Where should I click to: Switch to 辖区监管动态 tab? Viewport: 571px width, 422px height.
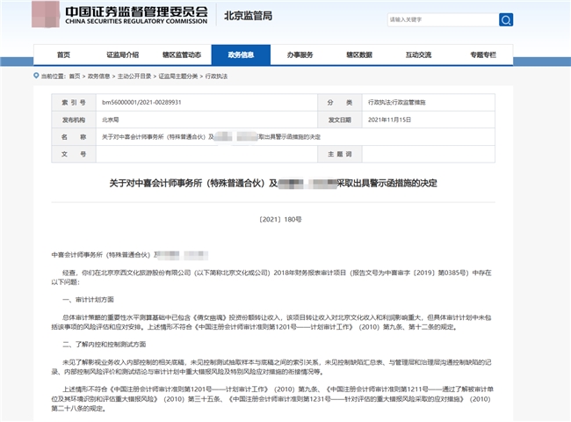181,55
